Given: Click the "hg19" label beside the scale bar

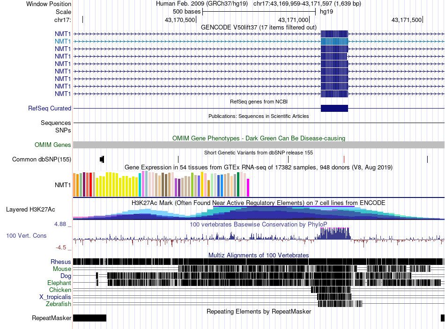Looking at the screenshot, I should [x=326, y=12].
